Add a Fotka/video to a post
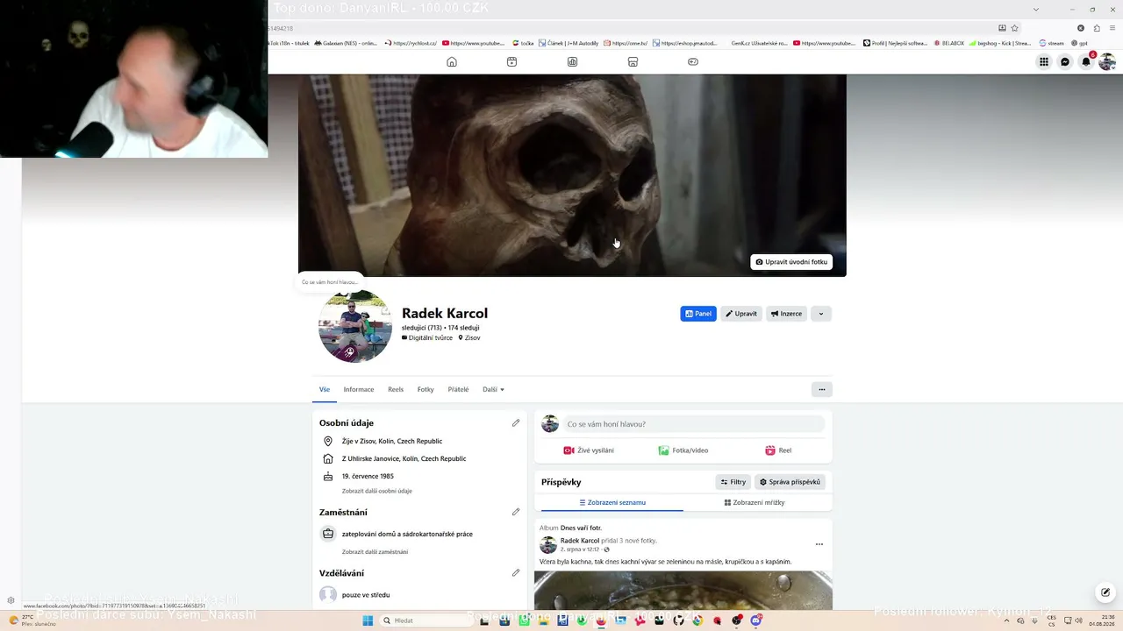 (683, 450)
